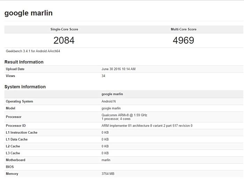This screenshot has height=179, width=244.
Task: Select the System Information heading
Action: click(25, 87)
